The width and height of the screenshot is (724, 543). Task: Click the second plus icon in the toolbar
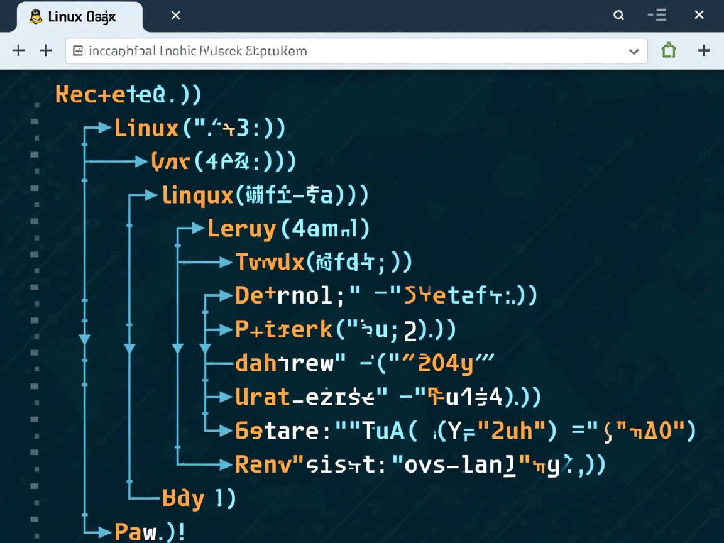pos(45,50)
